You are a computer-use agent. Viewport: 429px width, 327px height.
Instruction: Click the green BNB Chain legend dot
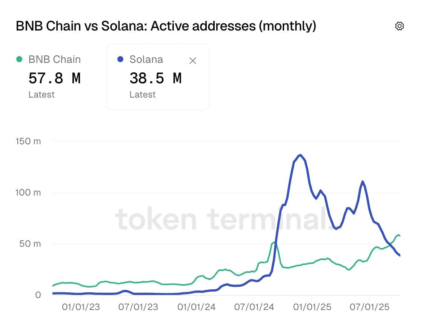tap(19, 60)
